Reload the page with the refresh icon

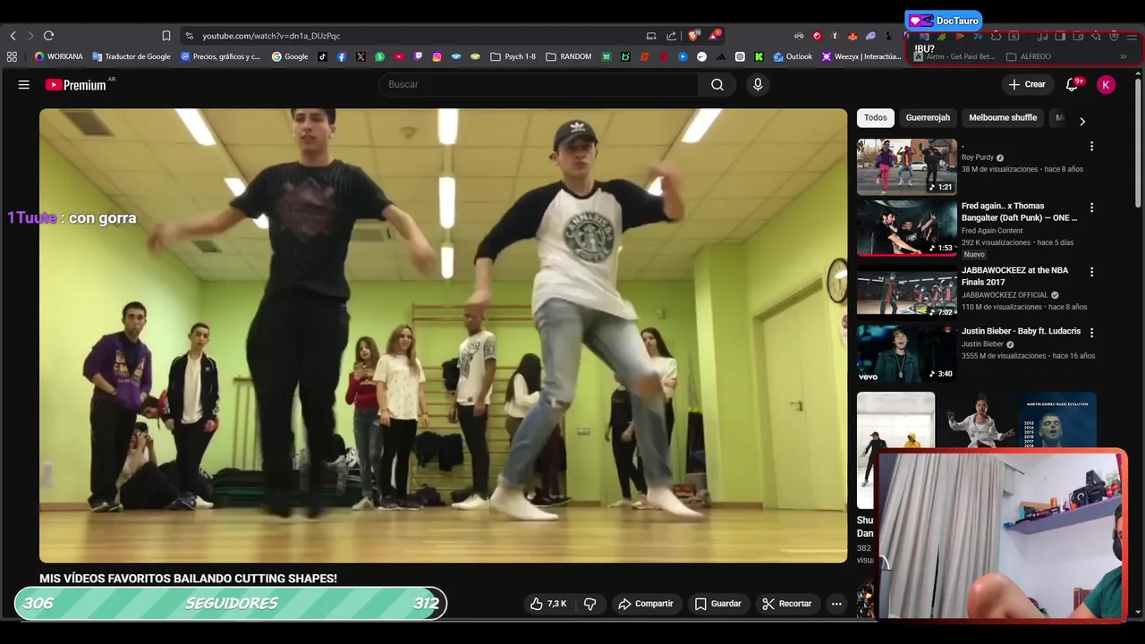pyautogui.click(x=48, y=36)
